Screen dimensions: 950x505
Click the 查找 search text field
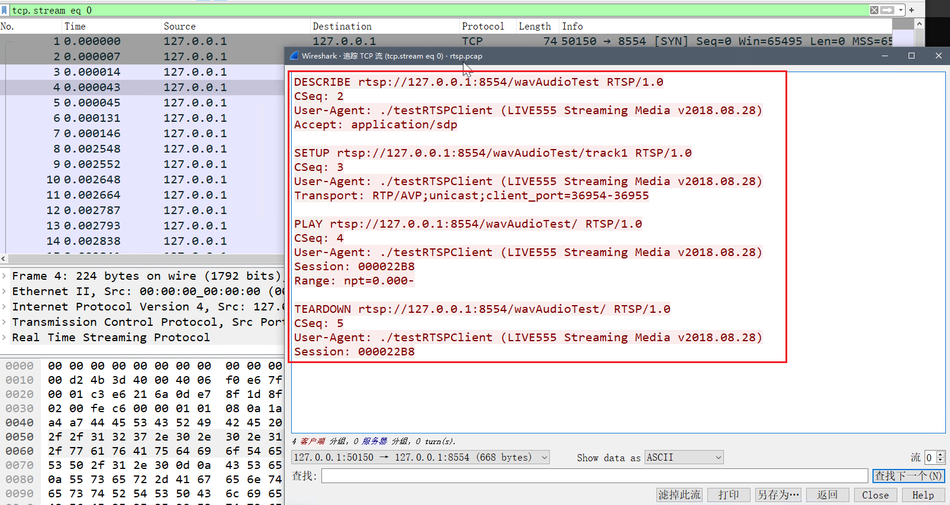click(594, 475)
